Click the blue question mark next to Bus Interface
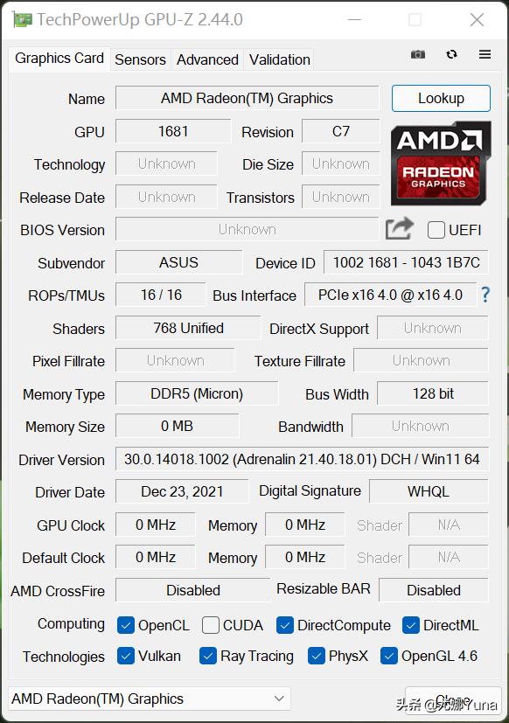The width and height of the screenshot is (509, 723). click(485, 295)
